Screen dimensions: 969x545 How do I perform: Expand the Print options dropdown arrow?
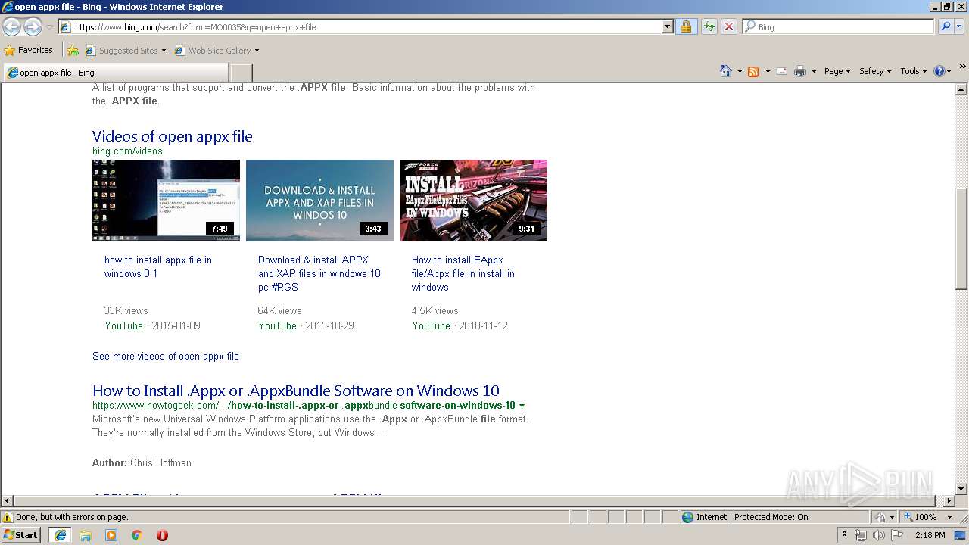[814, 71]
